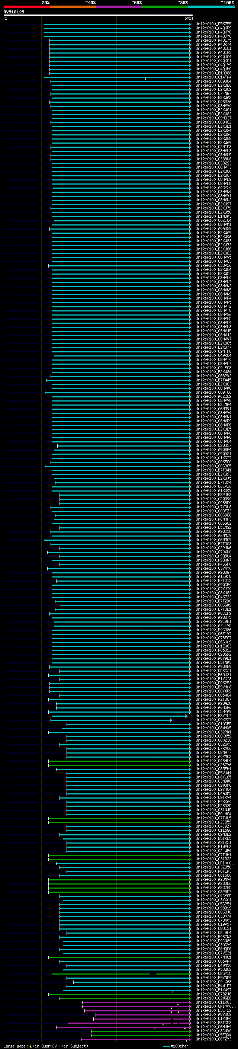Select the UniRef100_C8XU82 label
The height and width of the screenshot is (1049, 238).
(x=213, y=593)
